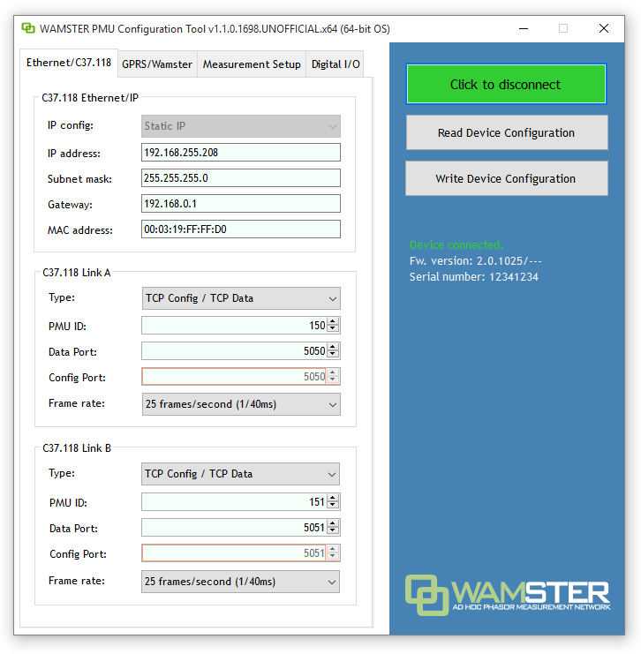Open the IP config Static IP dropdown
Image resolution: width=641 pixels, height=654 pixels.
click(x=241, y=126)
